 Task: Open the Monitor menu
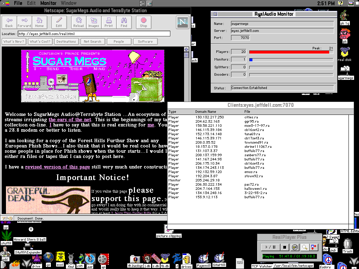pos(48,3)
